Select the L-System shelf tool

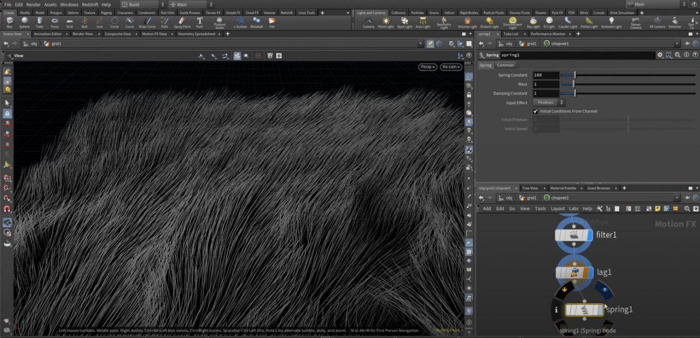click(240, 22)
